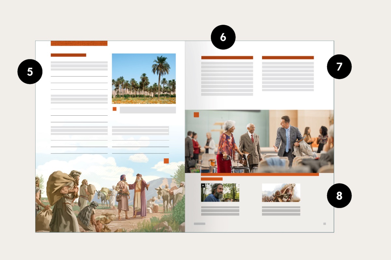This screenshot has width=391, height=260.
Task: Click orange square beside palm tree caption
Action: pos(114,109)
